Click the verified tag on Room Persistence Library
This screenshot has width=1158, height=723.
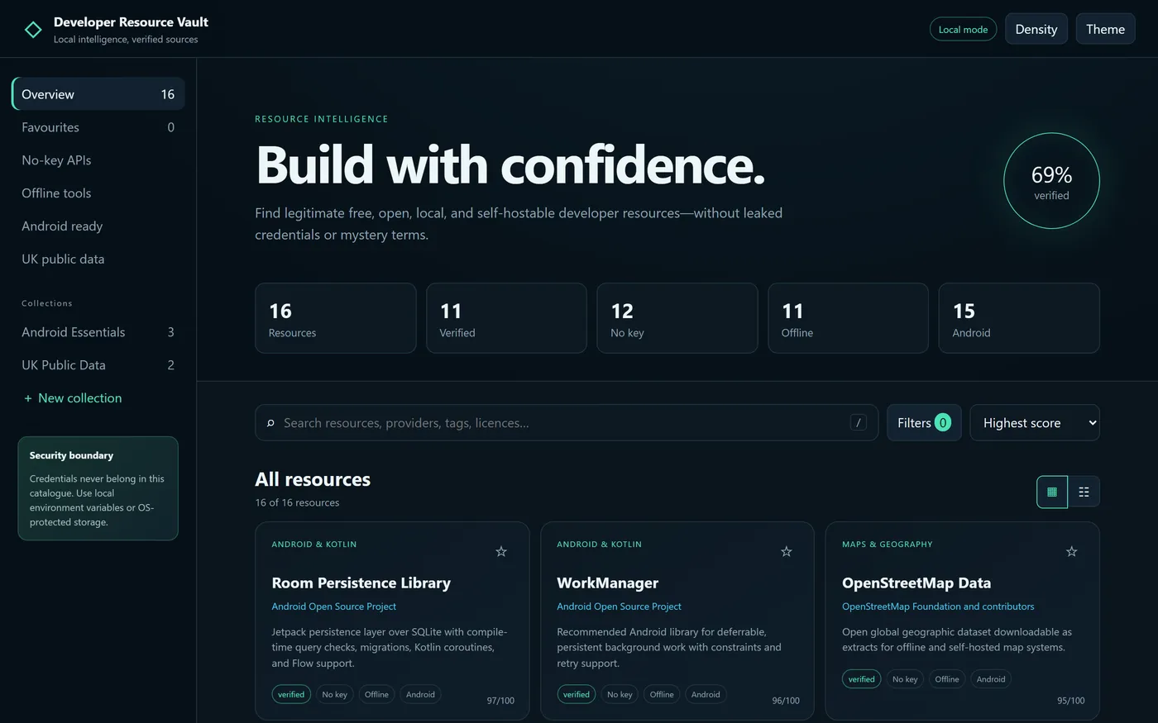tap(291, 695)
